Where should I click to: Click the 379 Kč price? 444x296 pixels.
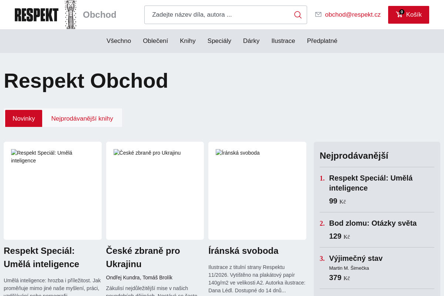(339, 277)
